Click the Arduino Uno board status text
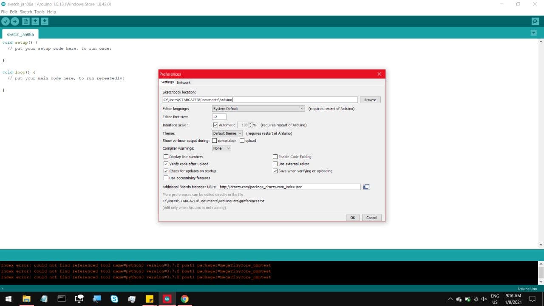 pyautogui.click(x=527, y=289)
